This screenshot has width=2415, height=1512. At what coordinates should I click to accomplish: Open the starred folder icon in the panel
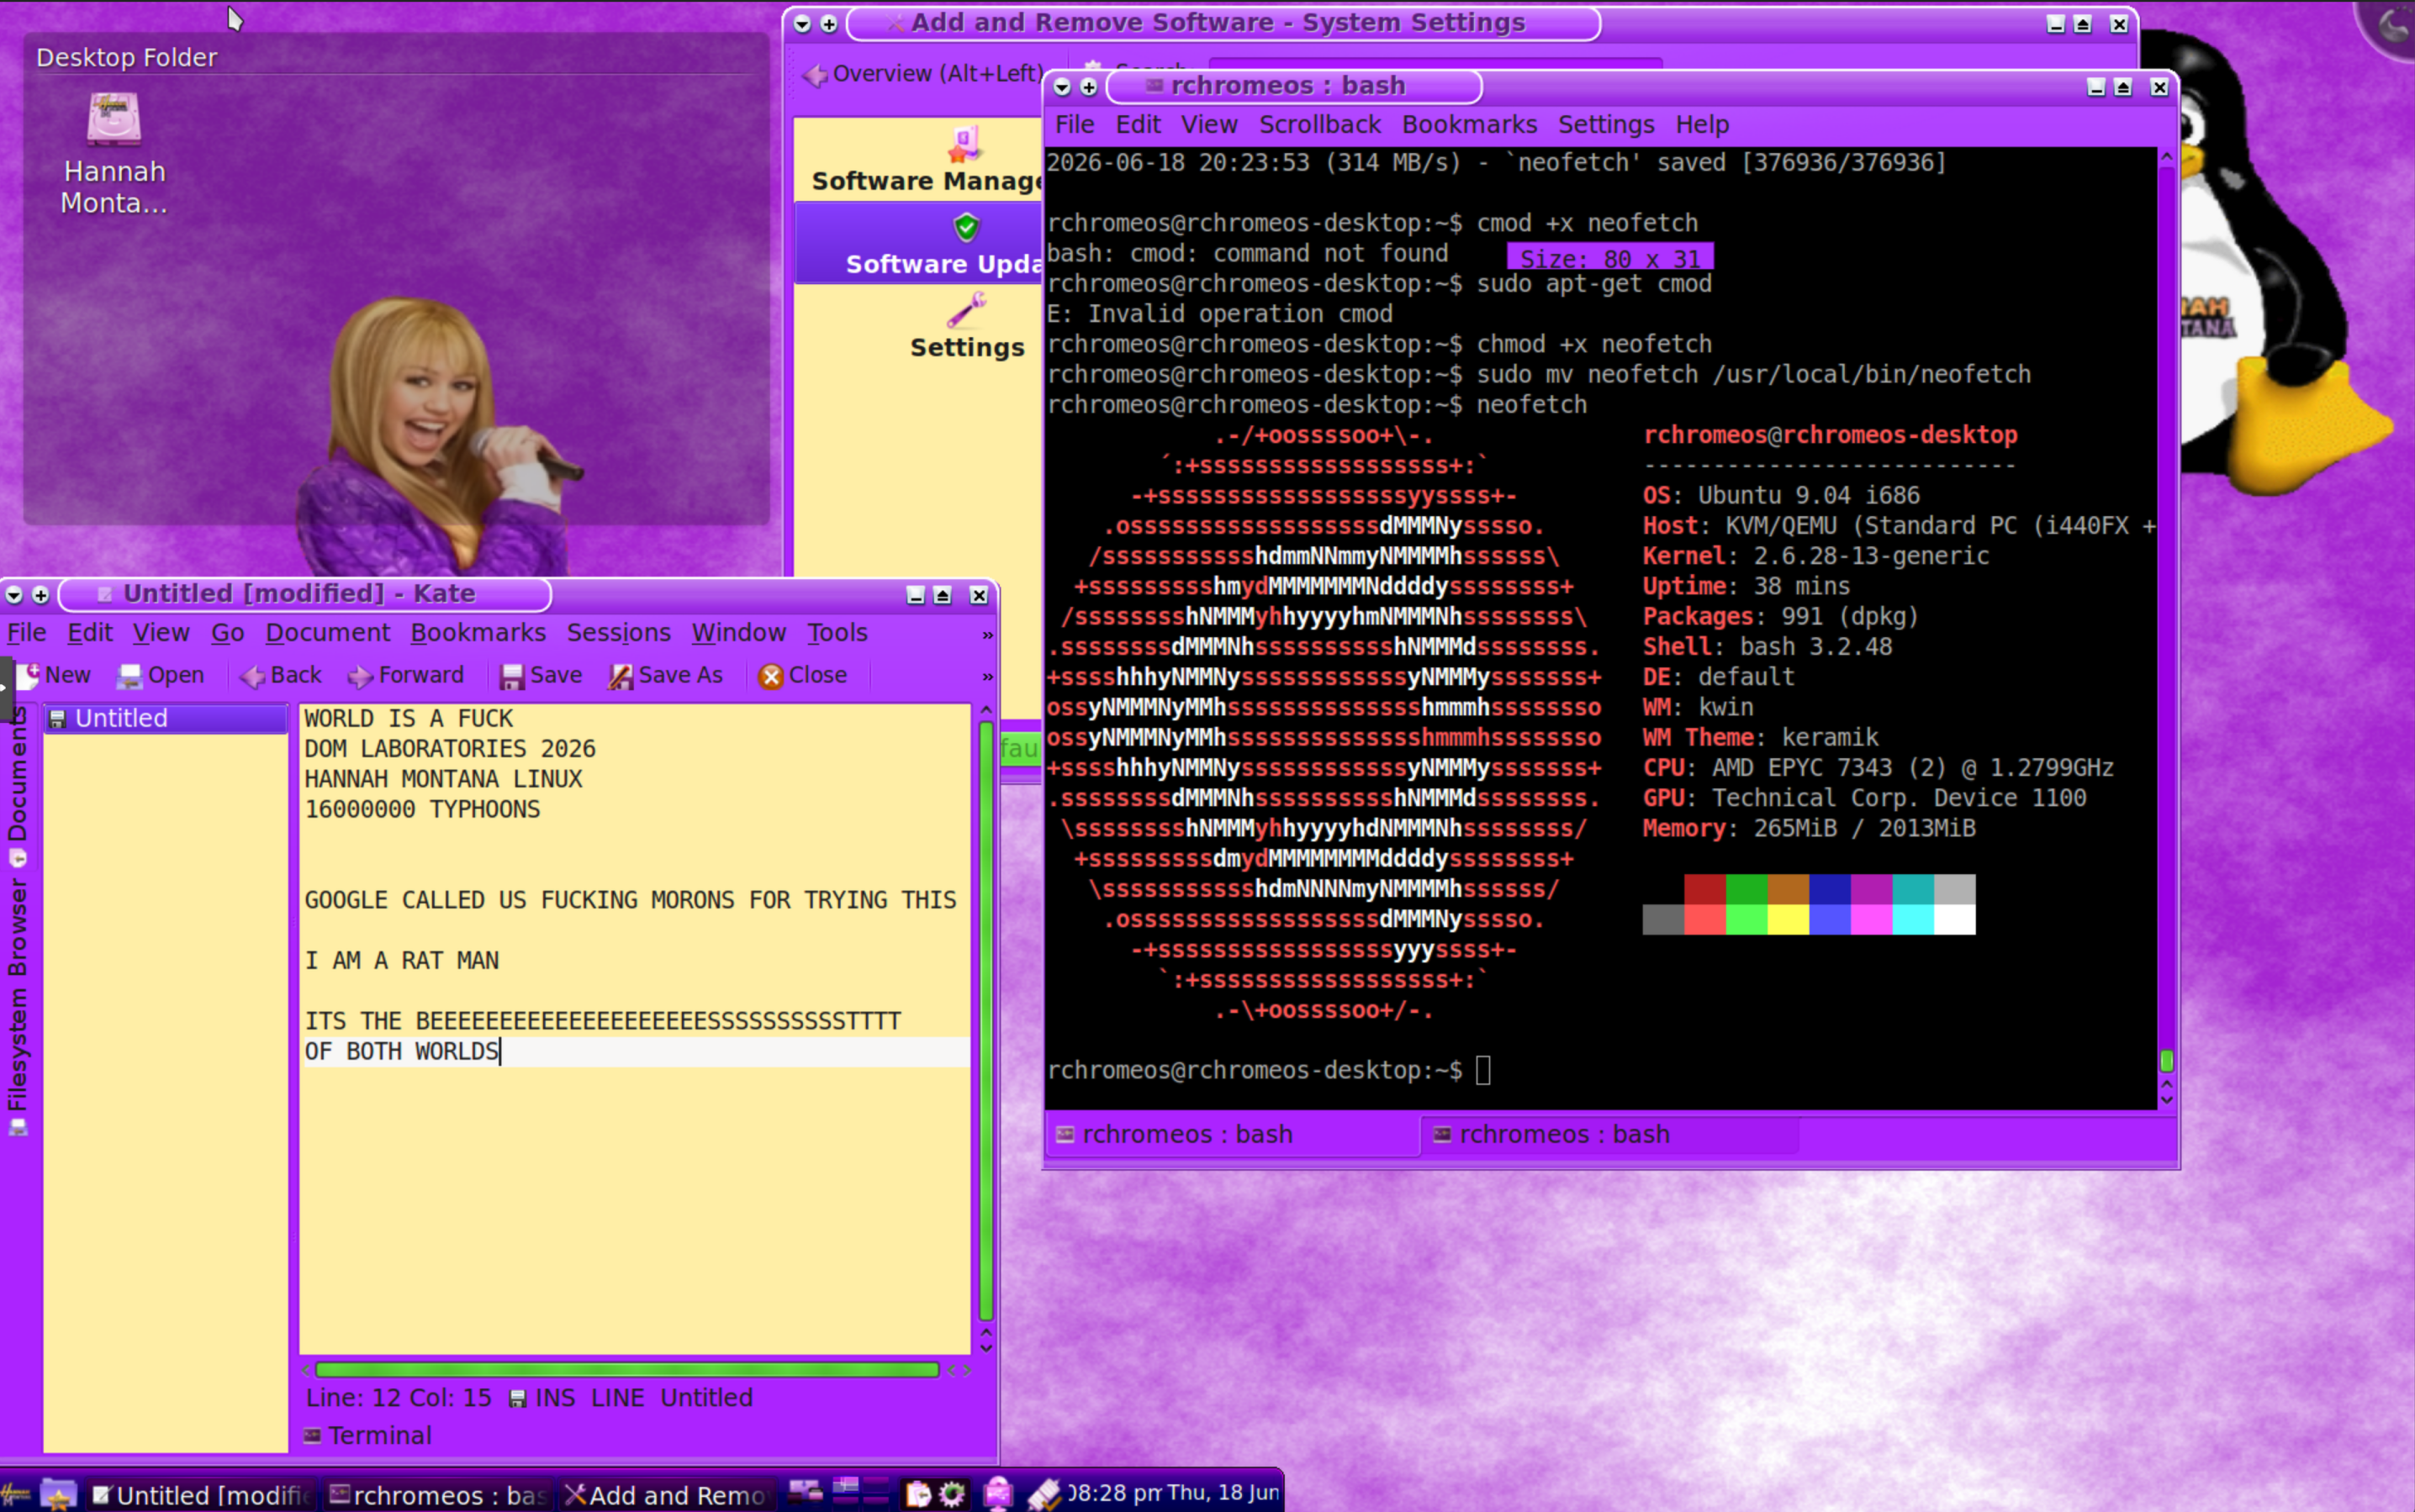click(x=58, y=1494)
